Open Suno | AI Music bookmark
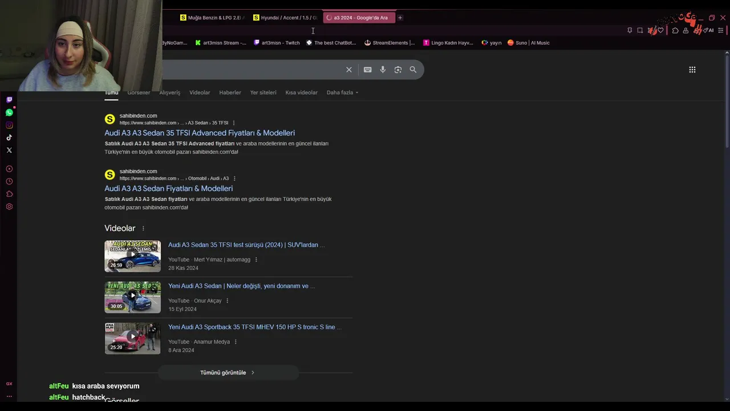 (x=529, y=43)
